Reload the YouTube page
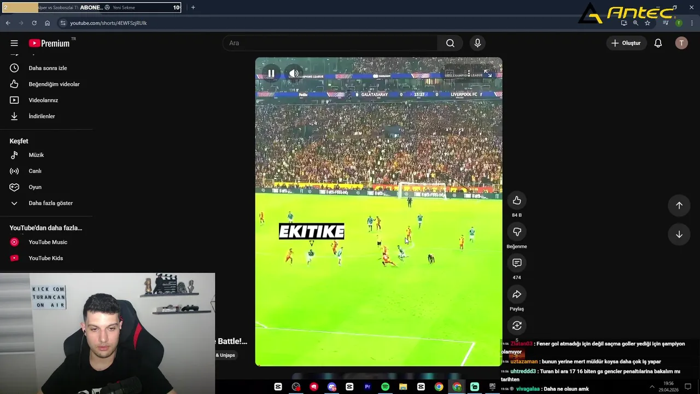This screenshot has width=700, height=394. point(34,23)
